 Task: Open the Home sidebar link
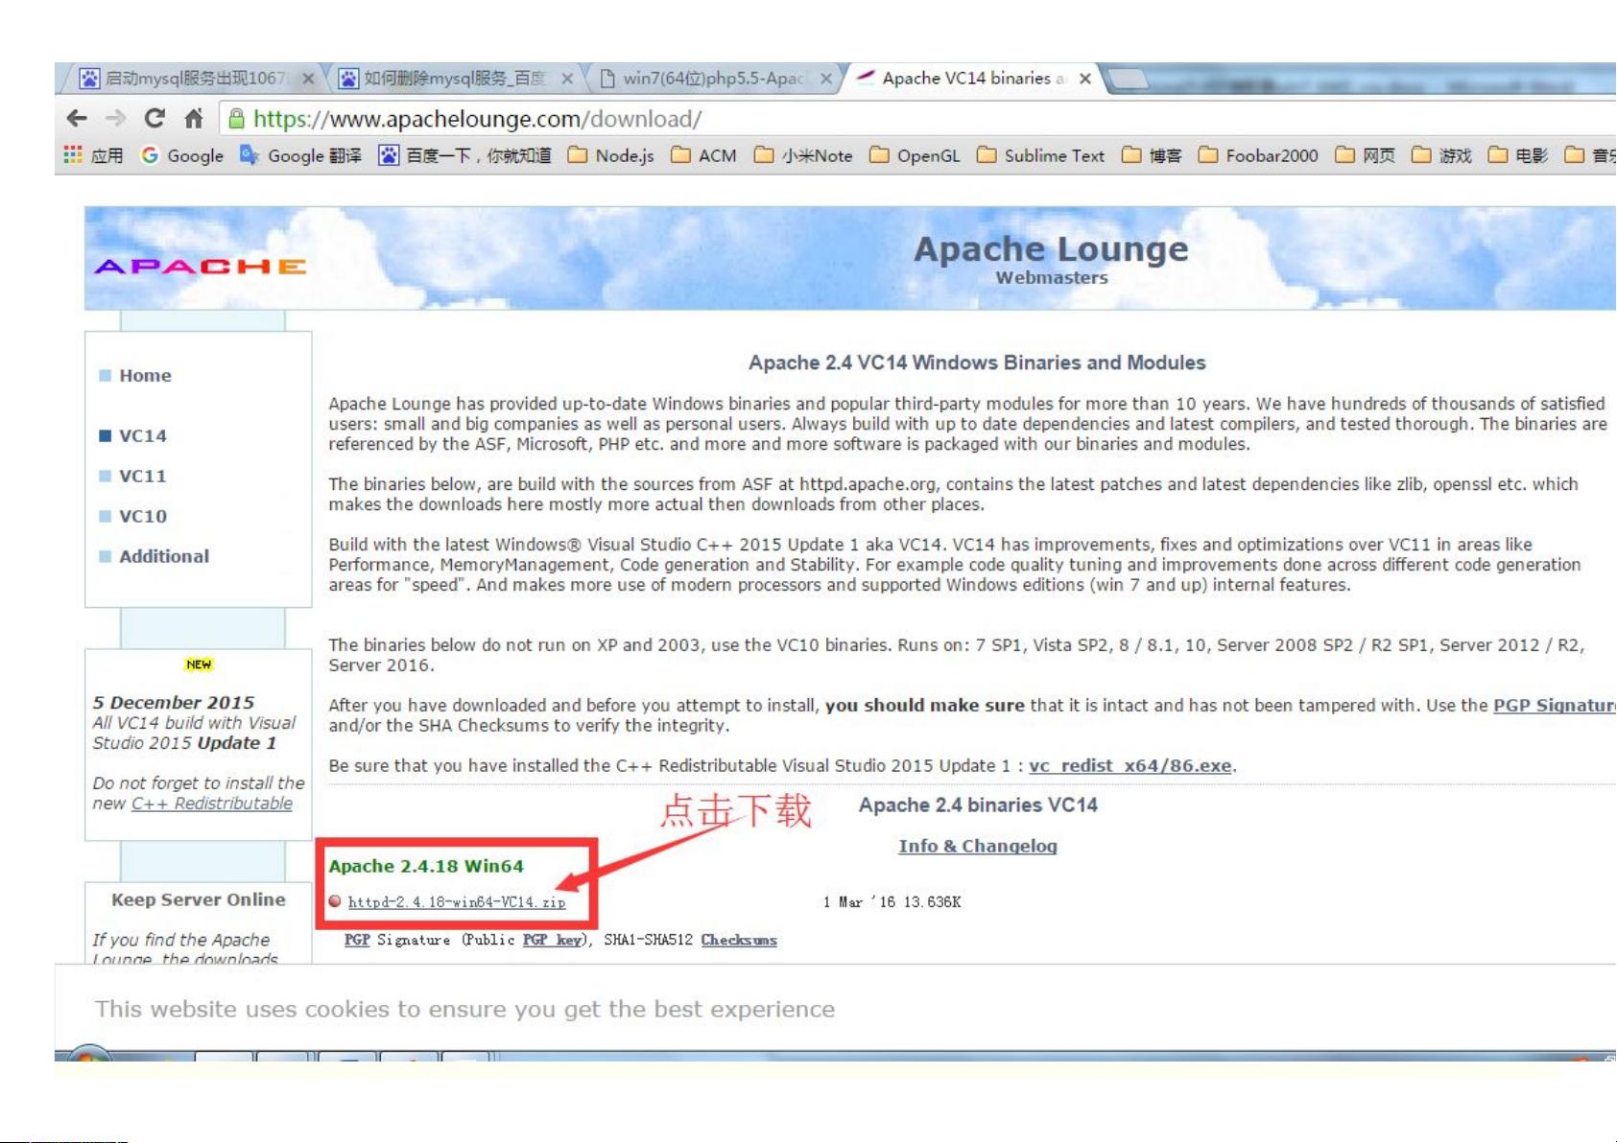point(145,376)
